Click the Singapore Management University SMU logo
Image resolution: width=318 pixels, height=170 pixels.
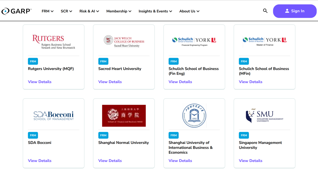click(x=264, y=116)
